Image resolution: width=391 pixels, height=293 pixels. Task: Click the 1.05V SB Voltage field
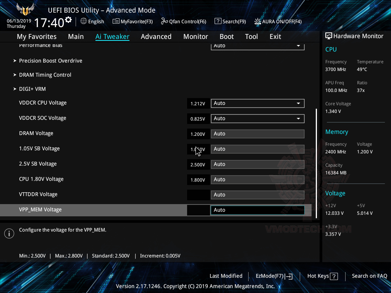(x=258, y=149)
